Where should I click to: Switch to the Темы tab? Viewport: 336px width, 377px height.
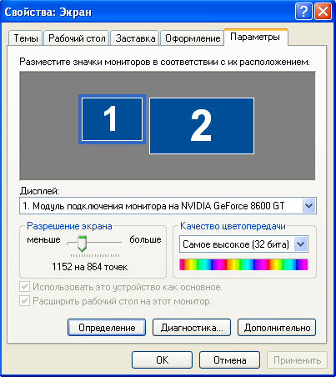[x=26, y=38]
